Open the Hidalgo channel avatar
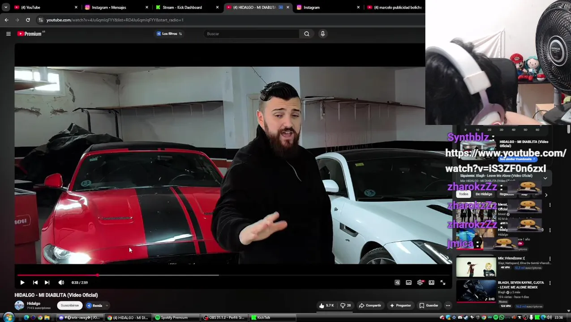Viewport: 571px width, 322px height. (x=19, y=305)
